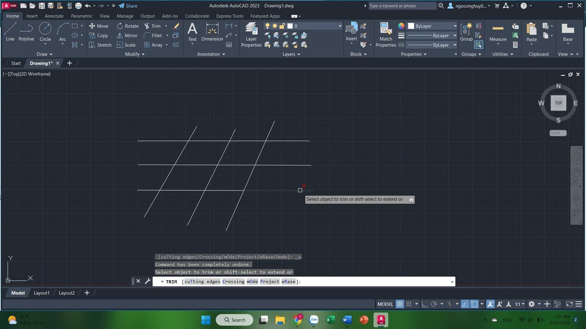Select the Text annotation tool

point(192,32)
